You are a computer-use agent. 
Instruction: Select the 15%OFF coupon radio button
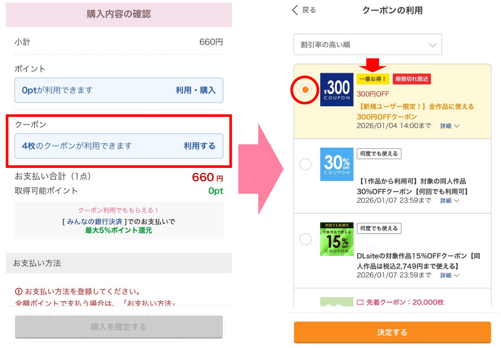(x=305, y=239)
